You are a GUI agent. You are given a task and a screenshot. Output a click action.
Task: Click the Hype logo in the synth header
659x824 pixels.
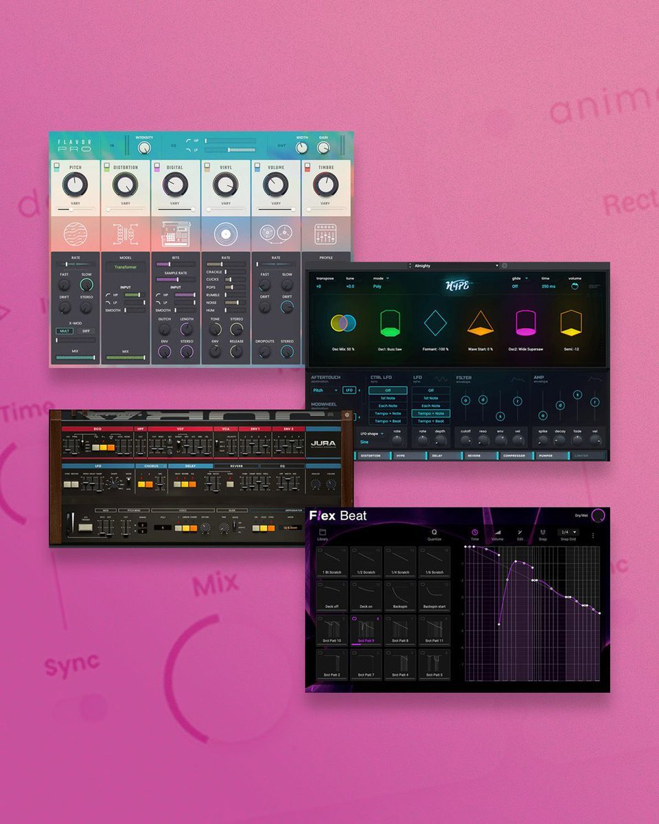click(x=458, y=286)
